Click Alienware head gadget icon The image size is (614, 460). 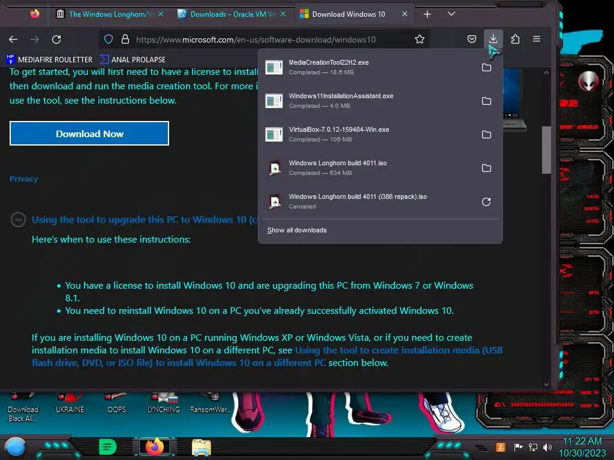coord(589,81)
